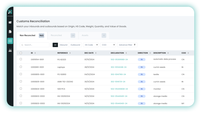The width and height of the screenshot is (201, 113).
Task: Sort the DESCRIPTION column
Action: coord(168,53)
